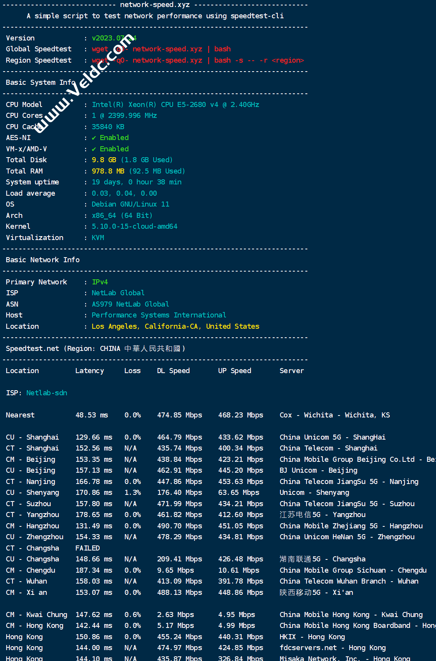Click the Total RAM 978.8 MB value

tap(108, 171)
